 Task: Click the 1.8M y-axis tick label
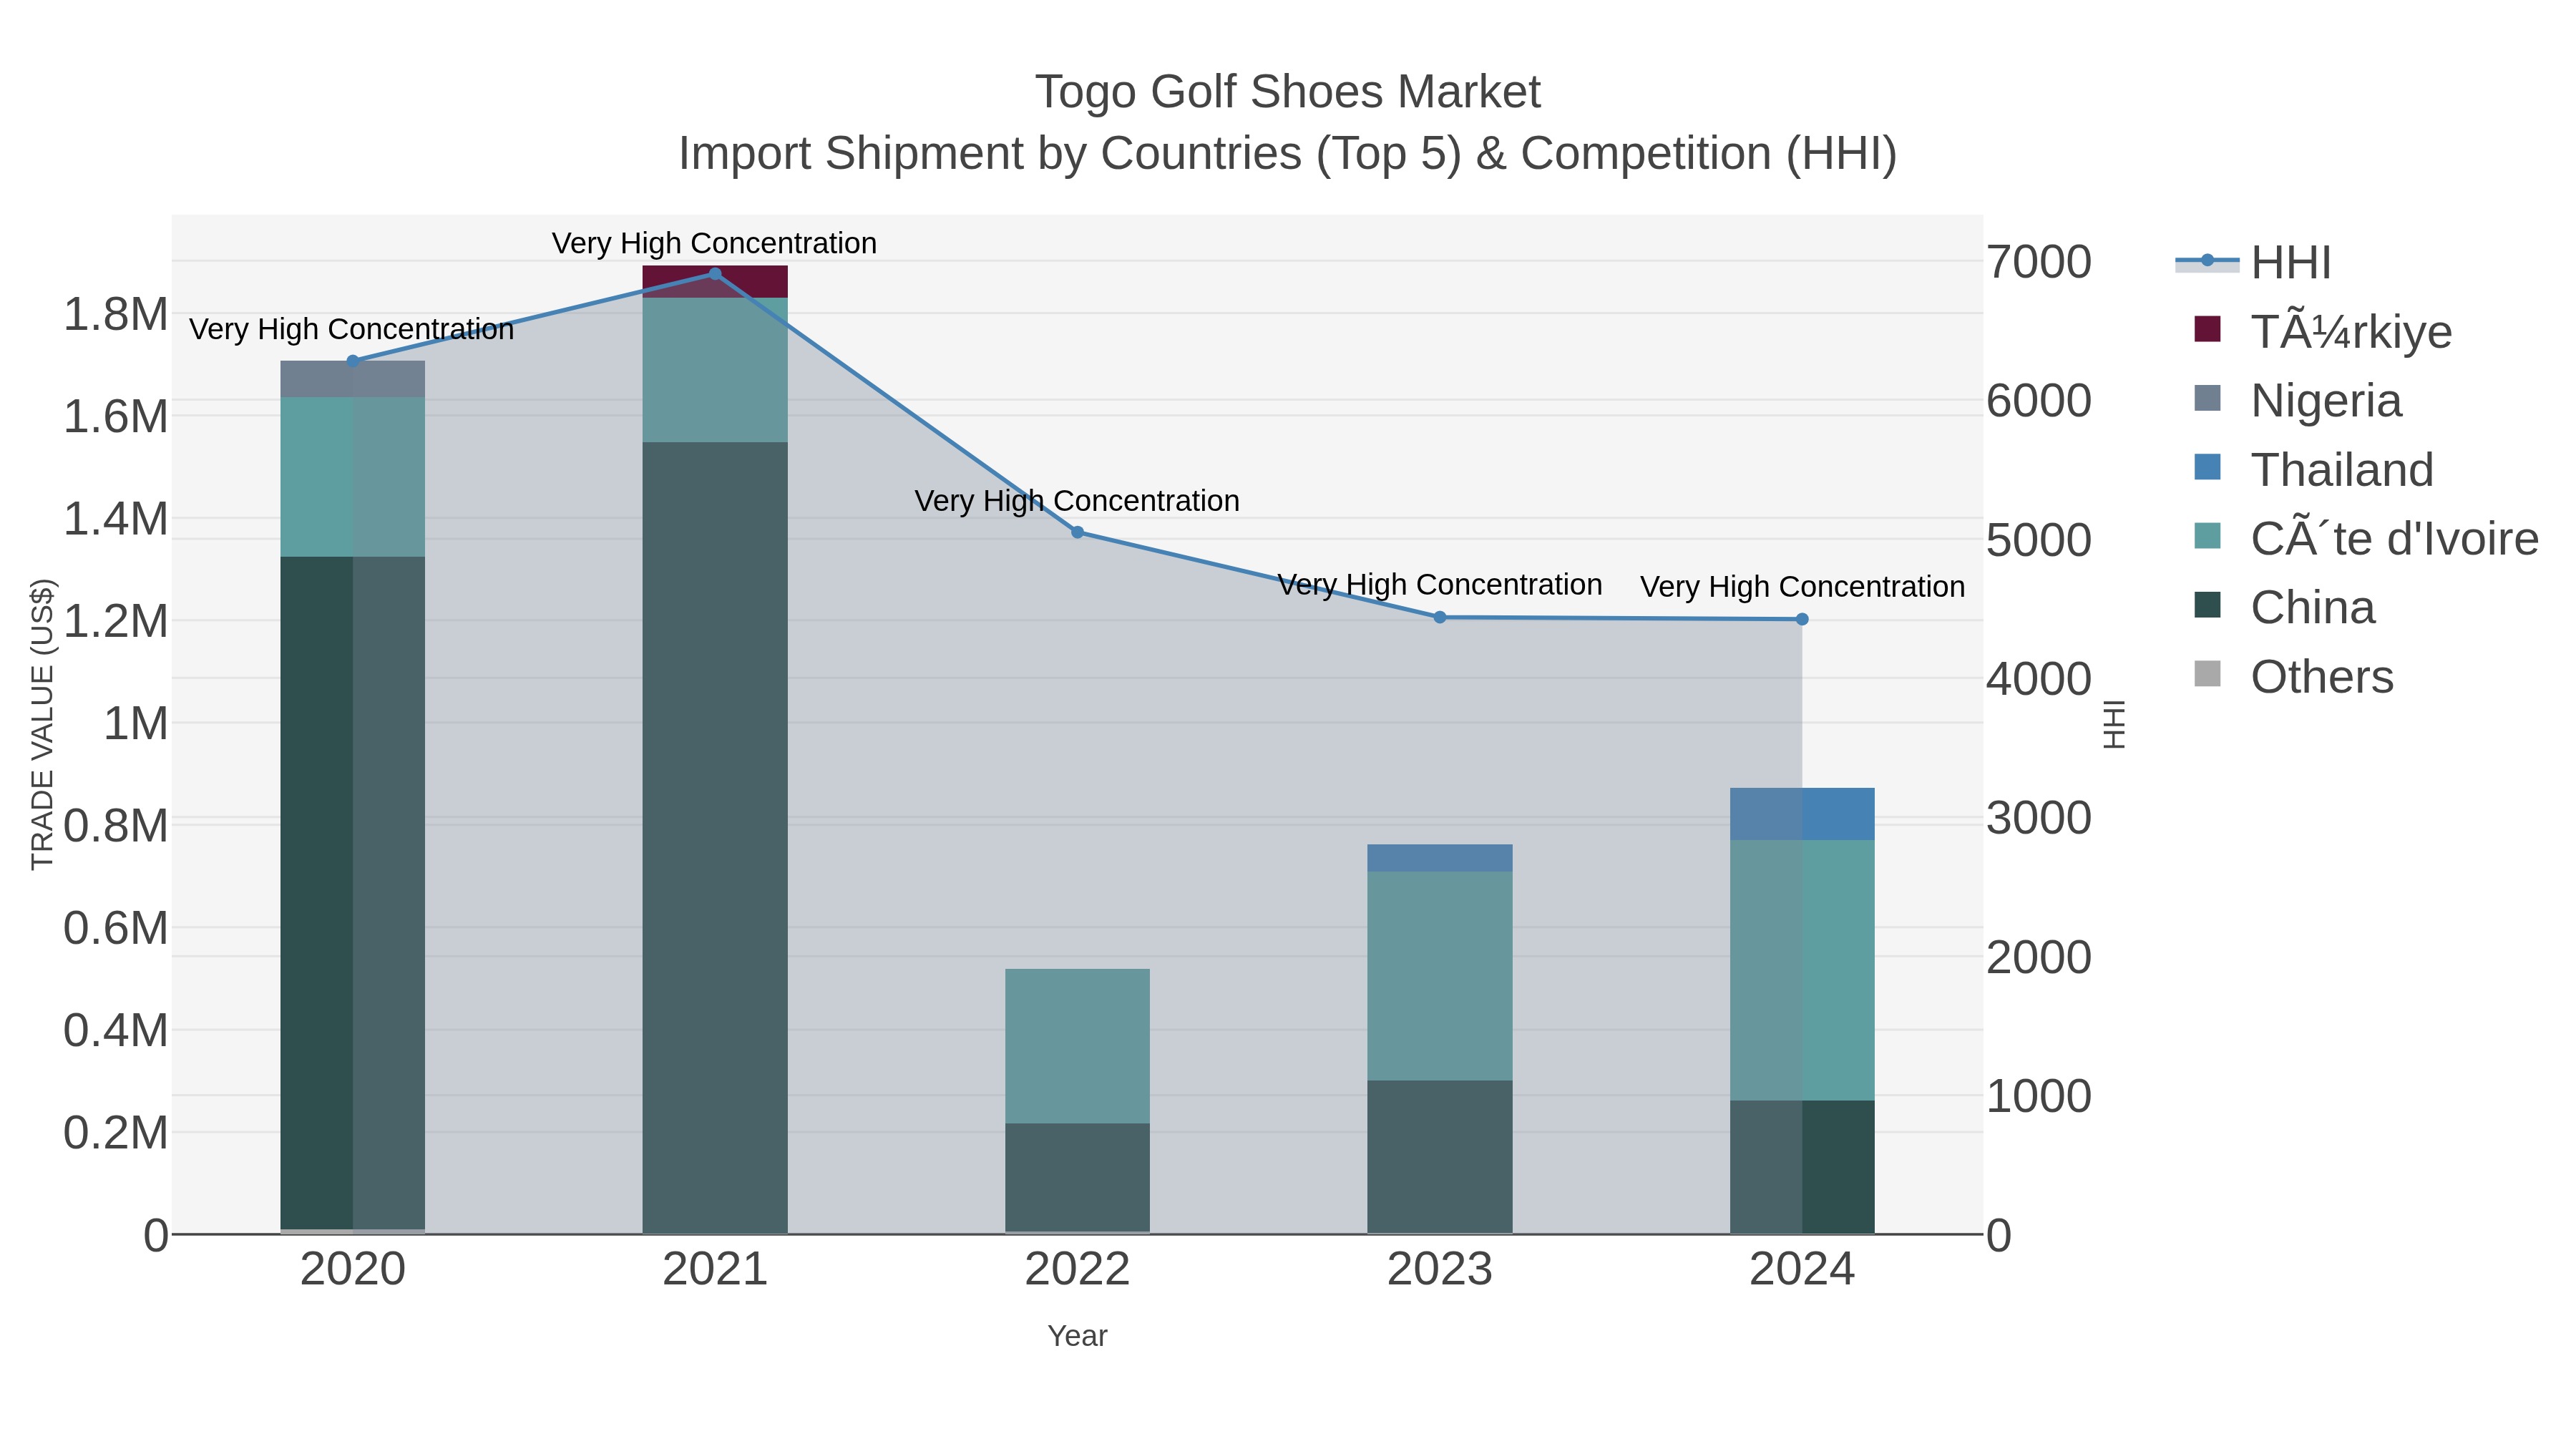(x=116, y=315)
